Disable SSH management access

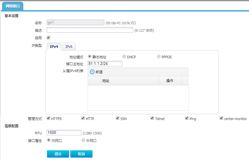coord(118,118)
